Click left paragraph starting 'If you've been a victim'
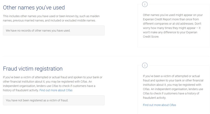210x114 pixels. pyautogui.click(x=53, y=84)
